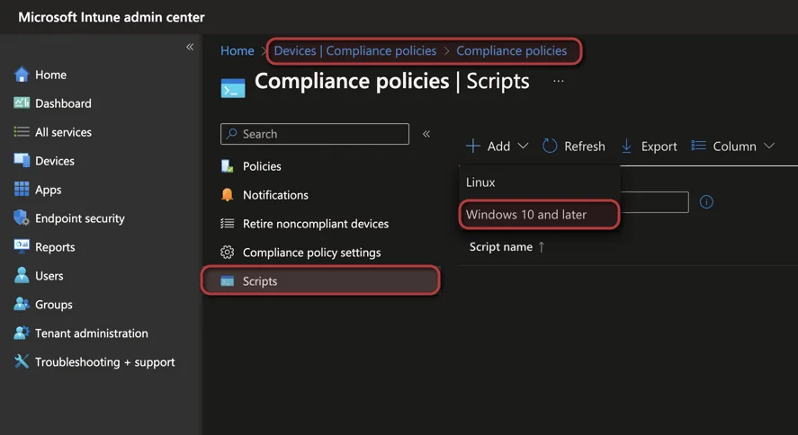The height and width of the screenshot is (435, 798).
Task: Choose Windows 10 and later from the Add menu
Action: click(540, 215)
